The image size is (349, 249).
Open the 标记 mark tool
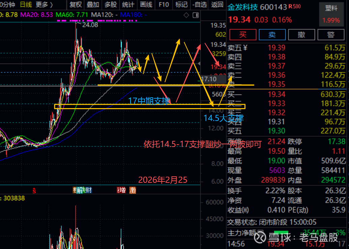tap(181, 4)
